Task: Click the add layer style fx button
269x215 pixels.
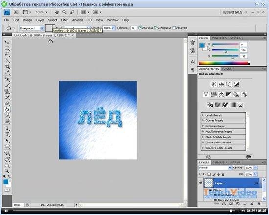Action: [x=224, y=204]
